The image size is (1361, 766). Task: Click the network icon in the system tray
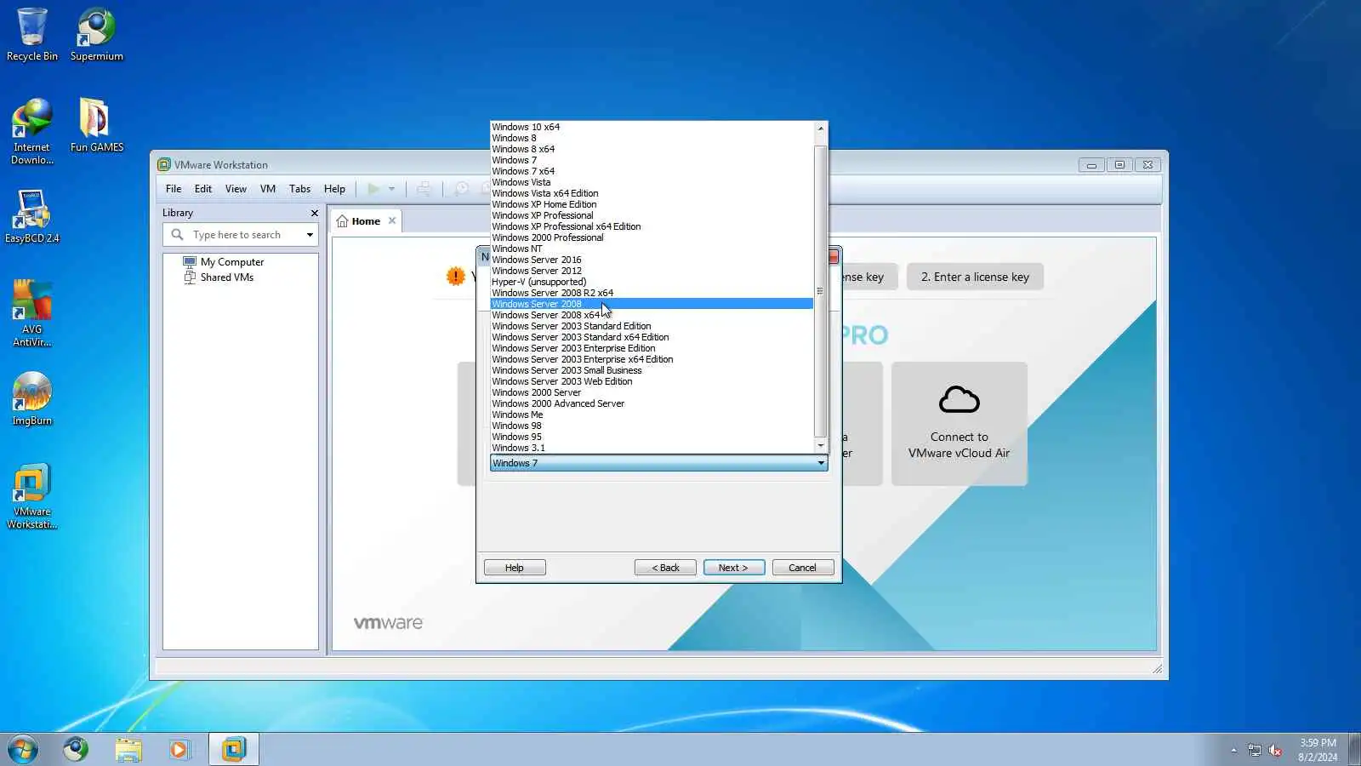(x=1255, y=750)
